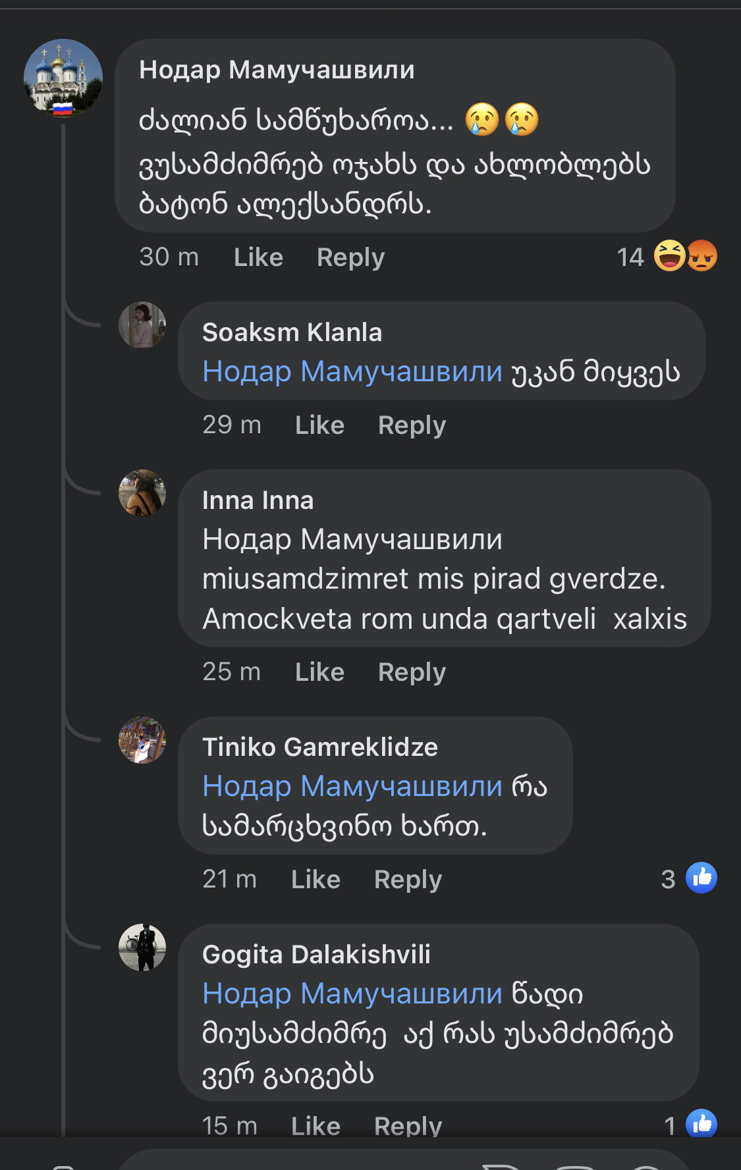Like Inna Inna's comment
741x1170 pixels.
point(319,671)
